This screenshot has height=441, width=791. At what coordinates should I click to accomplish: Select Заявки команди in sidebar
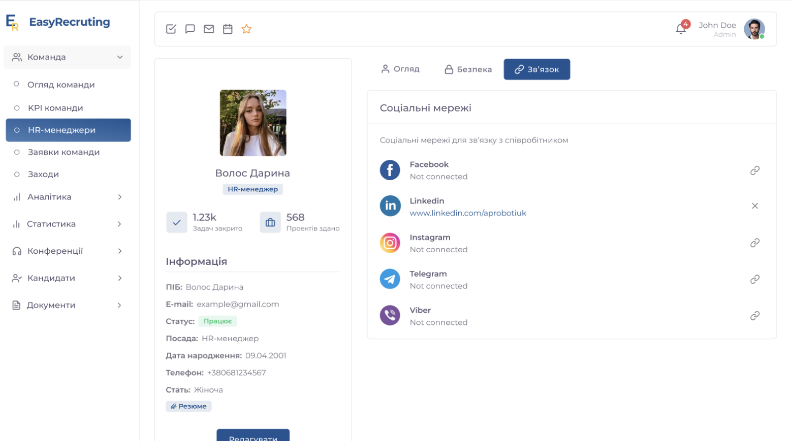(64, 152)
